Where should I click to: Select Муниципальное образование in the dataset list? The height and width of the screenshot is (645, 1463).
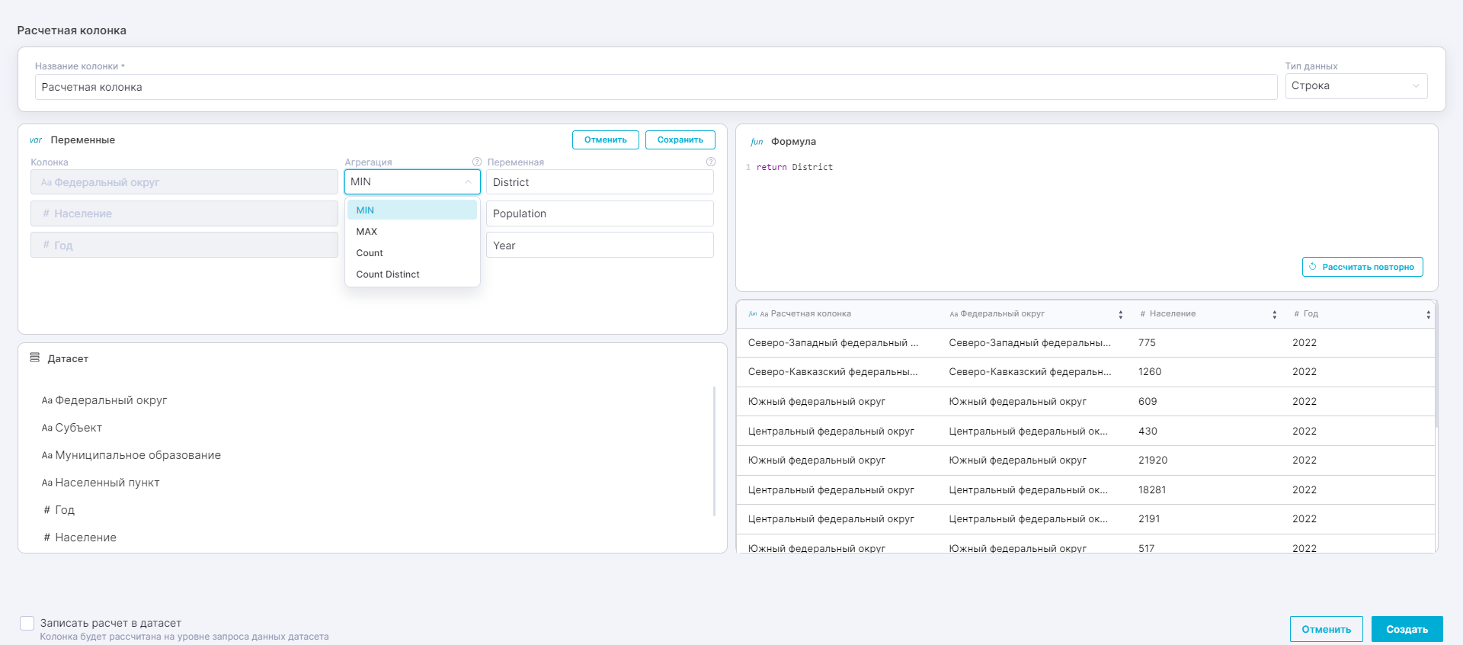pos(137,455)
